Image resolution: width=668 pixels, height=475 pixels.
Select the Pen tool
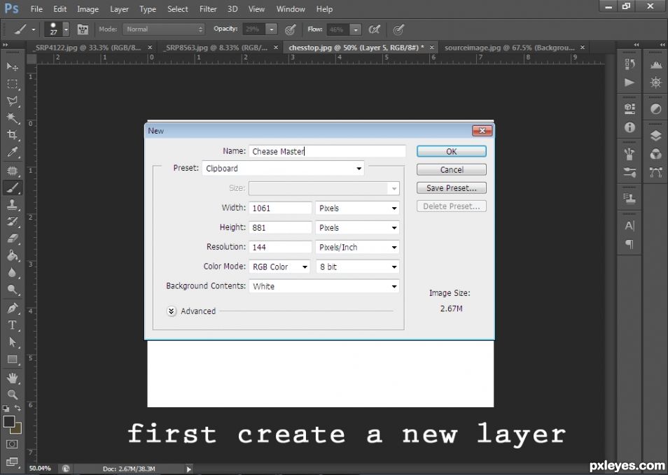(x=13, y=308)
